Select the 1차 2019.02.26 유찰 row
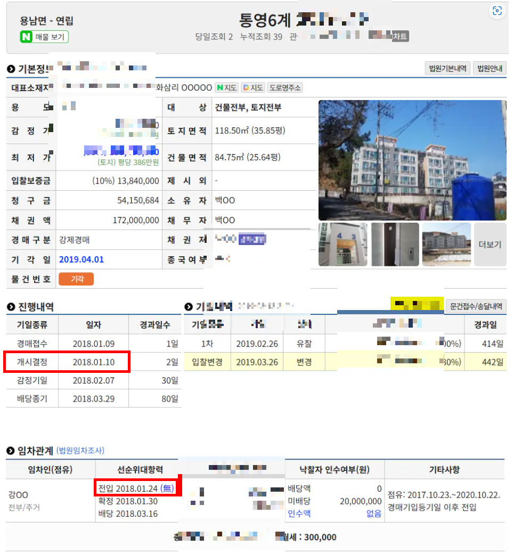514x554 pixels. pyautogui.click(x=345, y=344)
